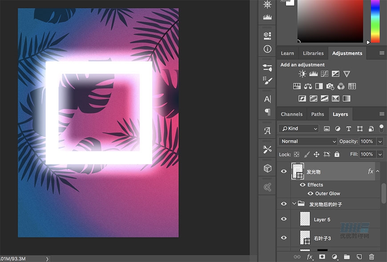Hide the 发光物 layer

[x=284, y=171]
